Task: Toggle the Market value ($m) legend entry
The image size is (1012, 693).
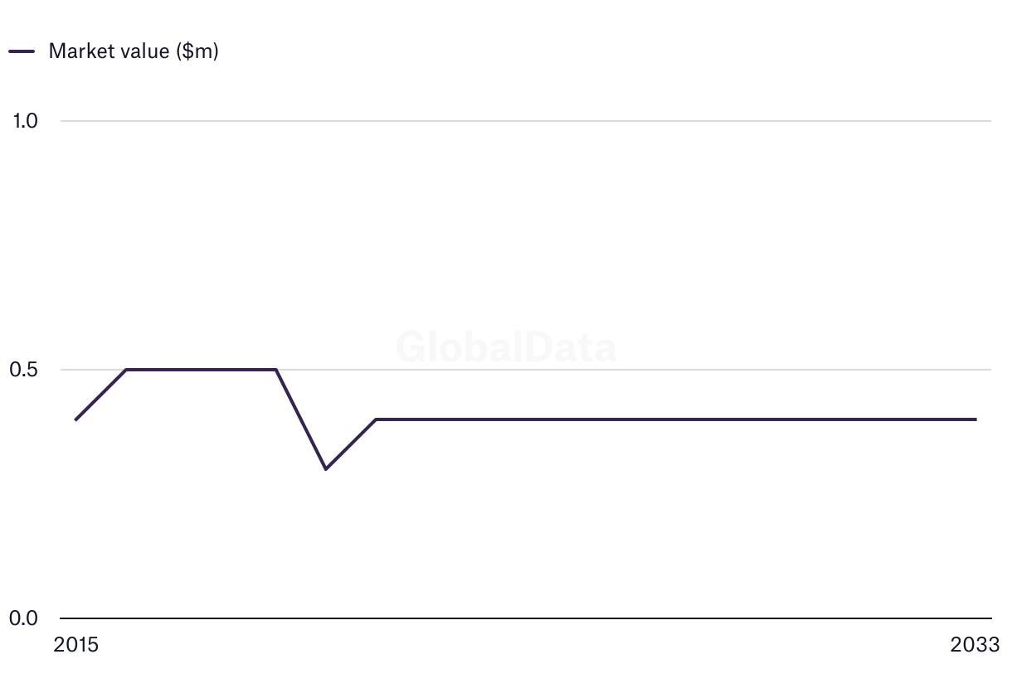Action: coord(133,51)
